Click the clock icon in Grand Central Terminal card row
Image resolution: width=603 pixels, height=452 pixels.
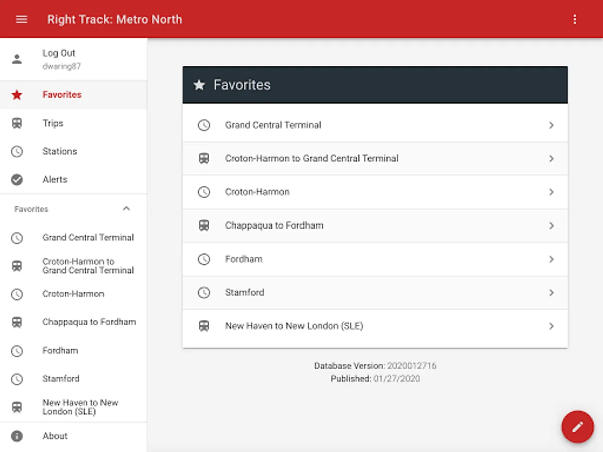pos(204,125)
